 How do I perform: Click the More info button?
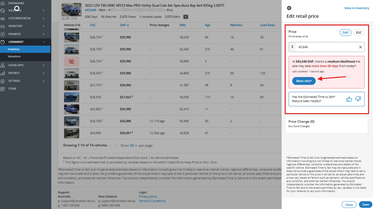point(304,81)
